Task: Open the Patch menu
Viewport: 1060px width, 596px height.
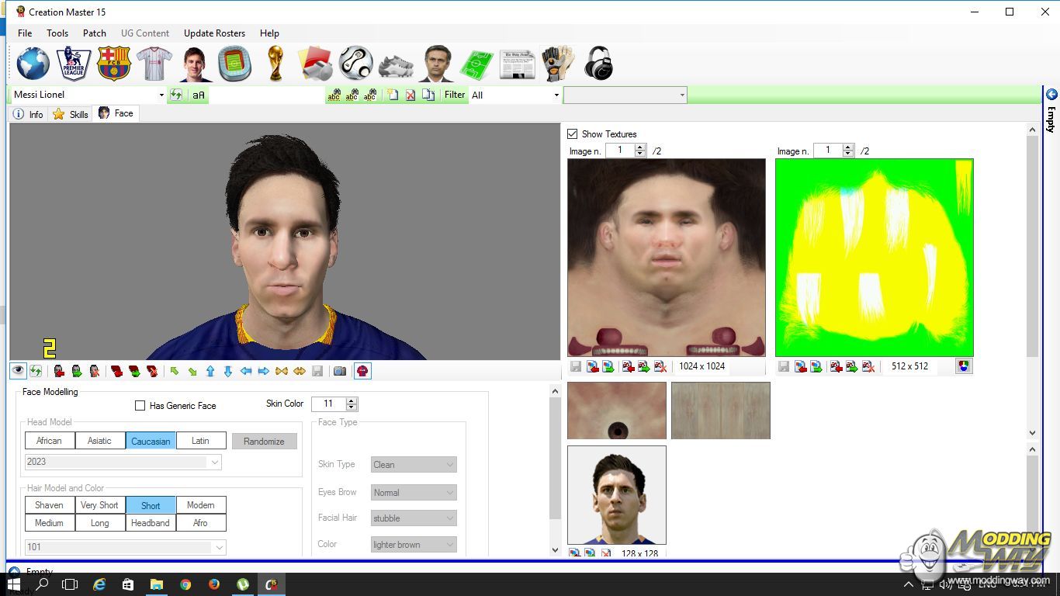Action: [x=94, y=33]
